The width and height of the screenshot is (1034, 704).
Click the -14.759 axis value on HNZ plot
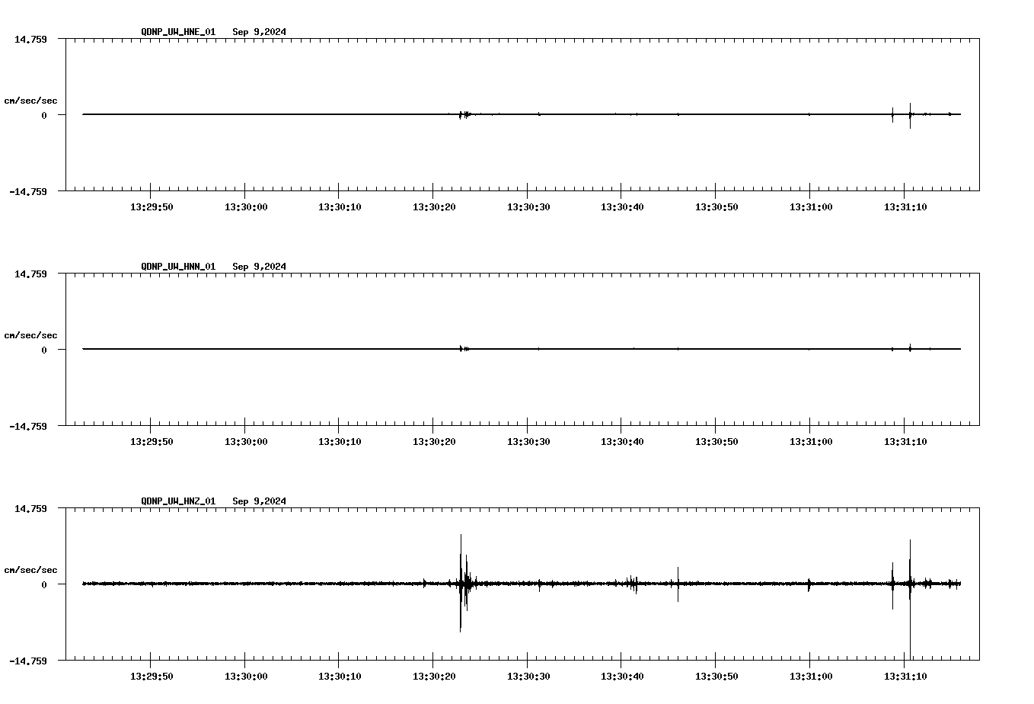(x=28, y=661)
